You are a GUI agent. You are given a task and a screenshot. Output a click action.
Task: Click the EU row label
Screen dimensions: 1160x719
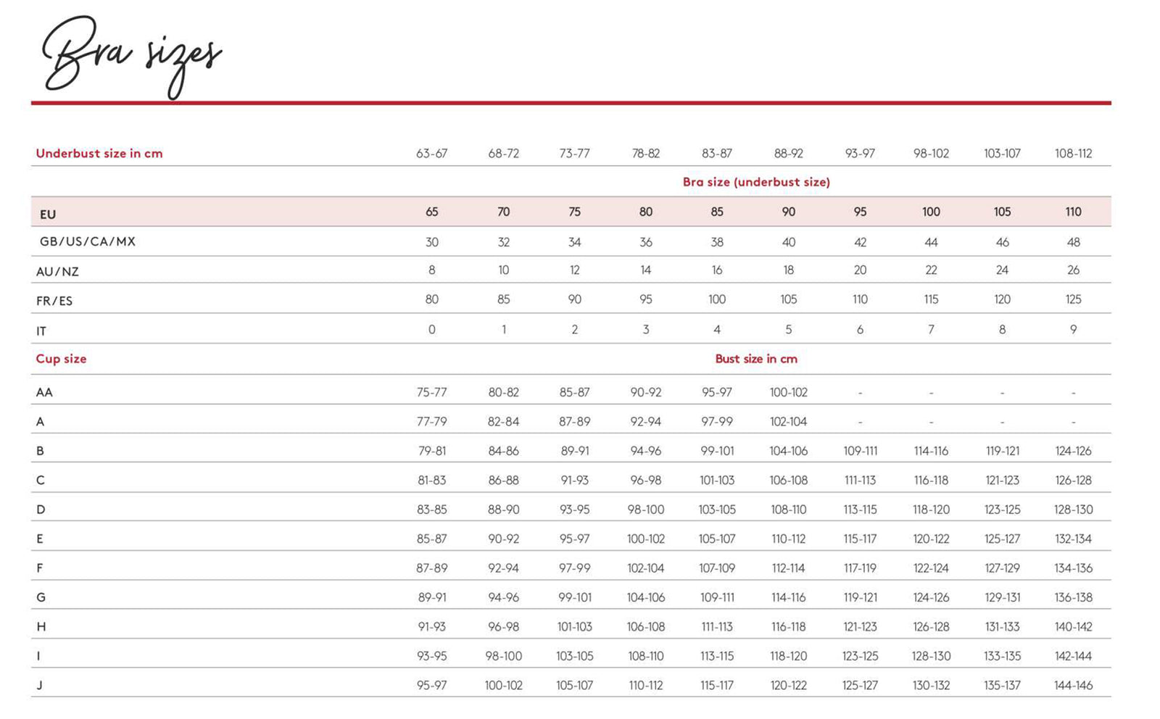point(48,215)
